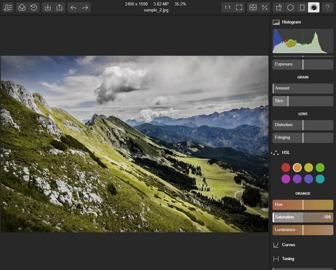Click the import image download icon

(48, 8)
